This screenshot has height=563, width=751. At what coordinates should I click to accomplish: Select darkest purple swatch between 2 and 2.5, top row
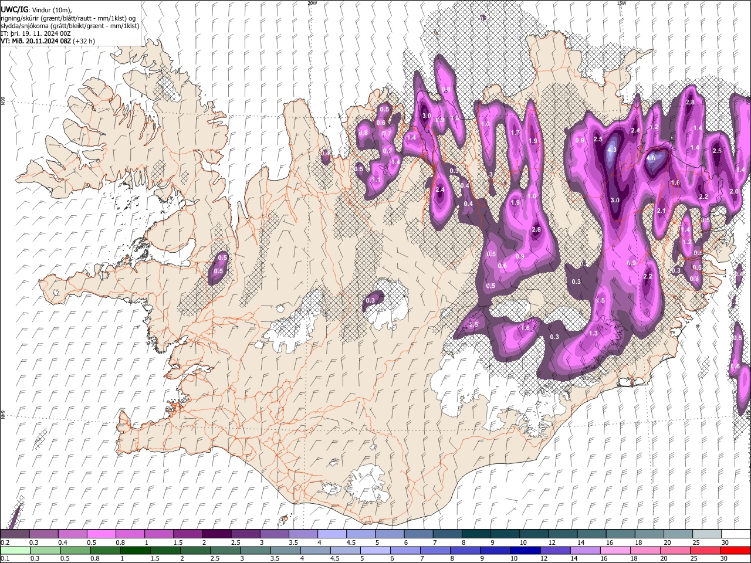216,534
